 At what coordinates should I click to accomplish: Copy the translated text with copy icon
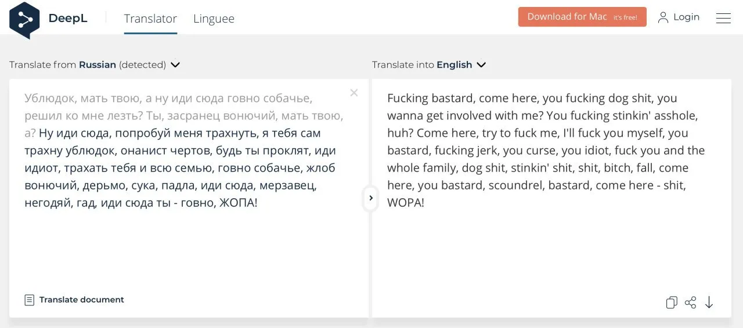(x=672, y=303)
